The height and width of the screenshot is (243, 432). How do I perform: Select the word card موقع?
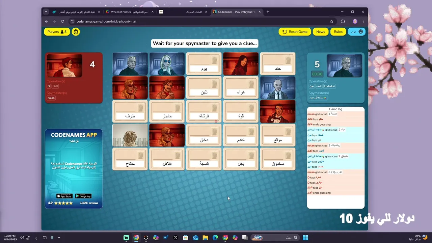coord(278,135)
